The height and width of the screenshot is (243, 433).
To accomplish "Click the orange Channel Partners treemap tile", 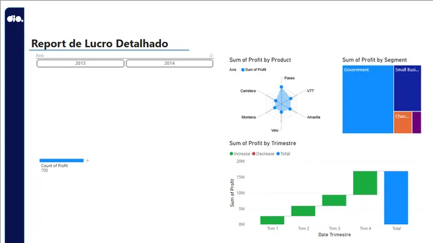I will [403, 123].
